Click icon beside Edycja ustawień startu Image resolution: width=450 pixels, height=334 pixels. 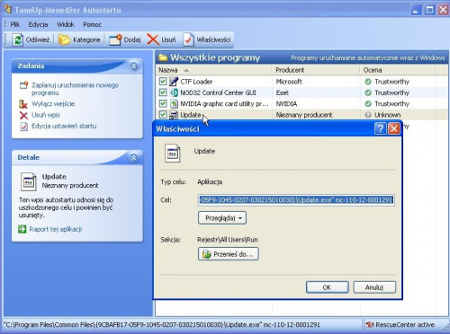(23, 127)
